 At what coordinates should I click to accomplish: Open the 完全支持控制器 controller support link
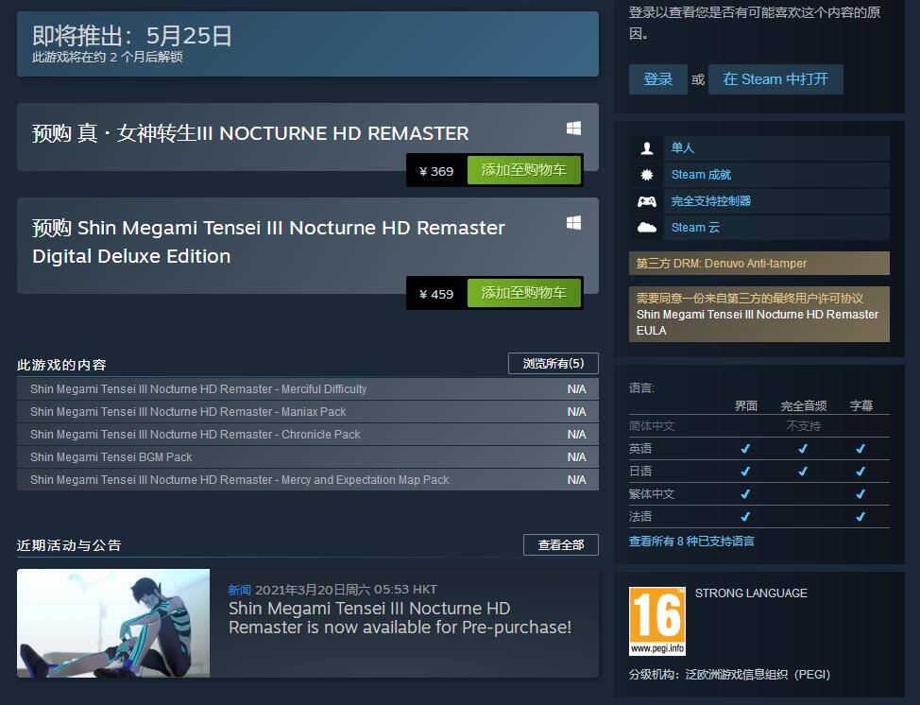(x=711, y=201)
